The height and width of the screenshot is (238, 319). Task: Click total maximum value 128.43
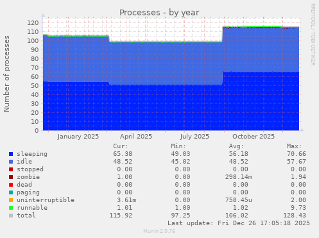click(295, 216)
